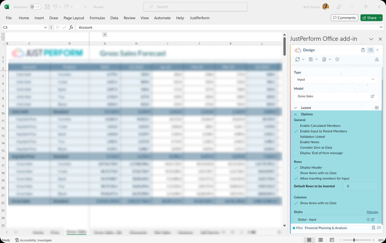The width and height of the screenshot is (386, 243).
Task: Open the JustPerform ribbon tab
Action: coord(200,18)
